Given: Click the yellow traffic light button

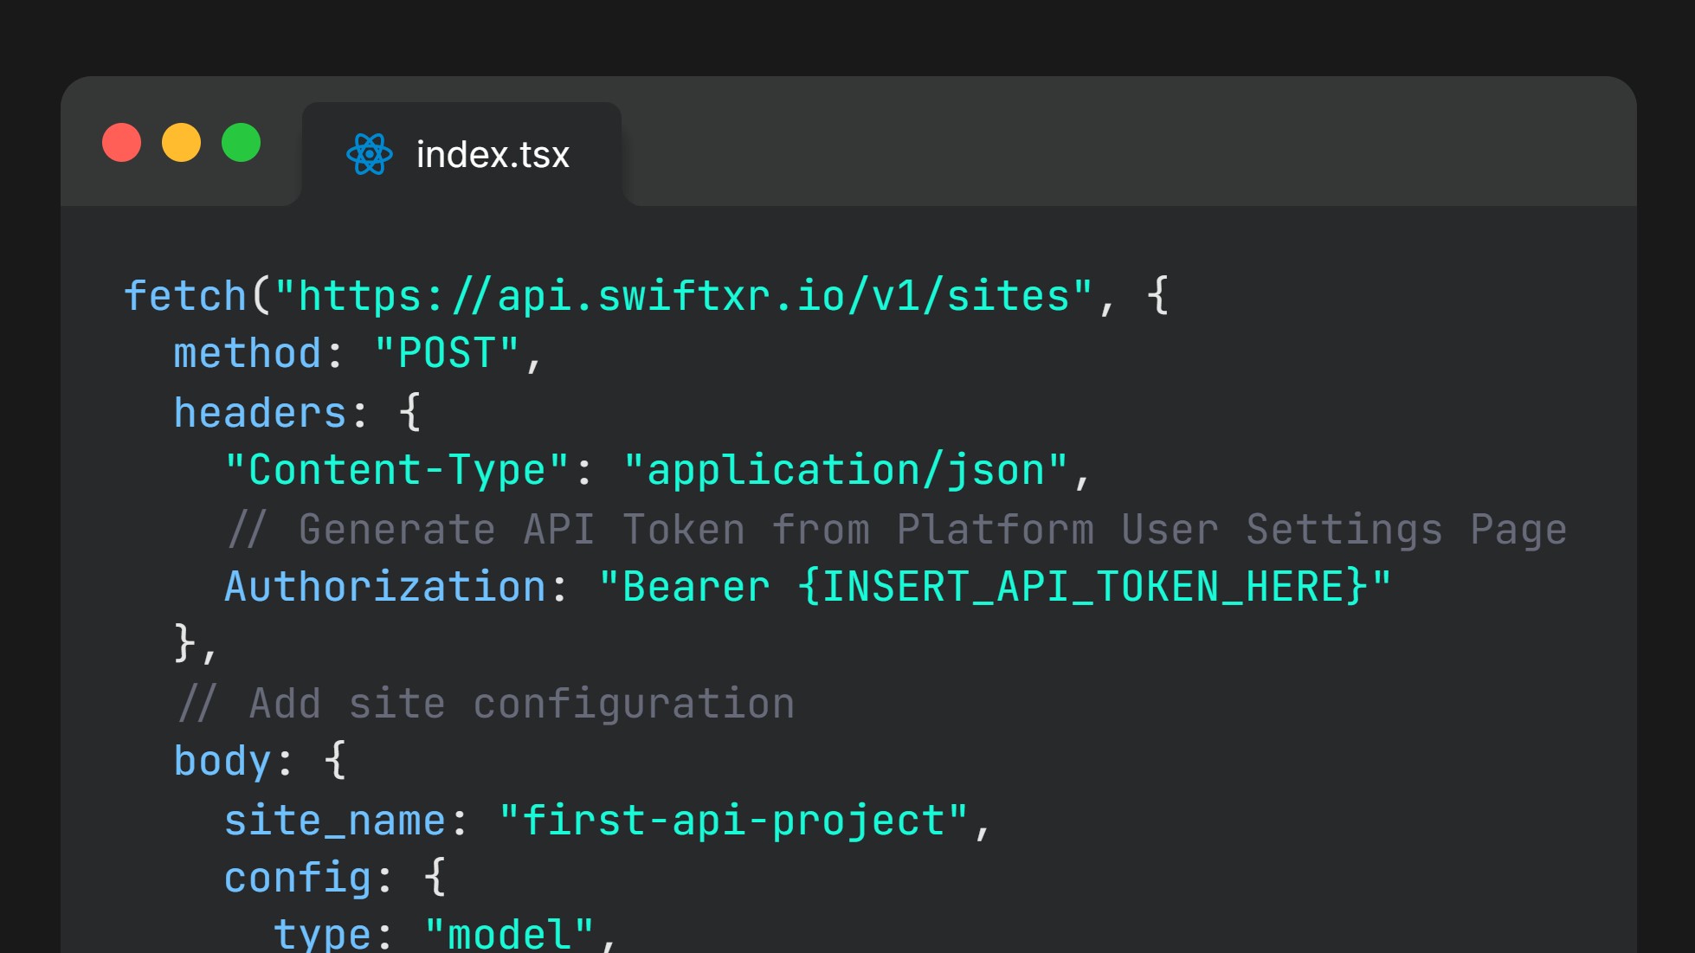Looking at the screenshot, I should pyautogui.click(x=182, y=143).
